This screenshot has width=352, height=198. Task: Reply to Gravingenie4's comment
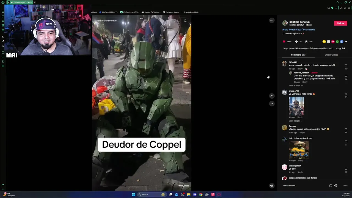(x=300, y=172)
